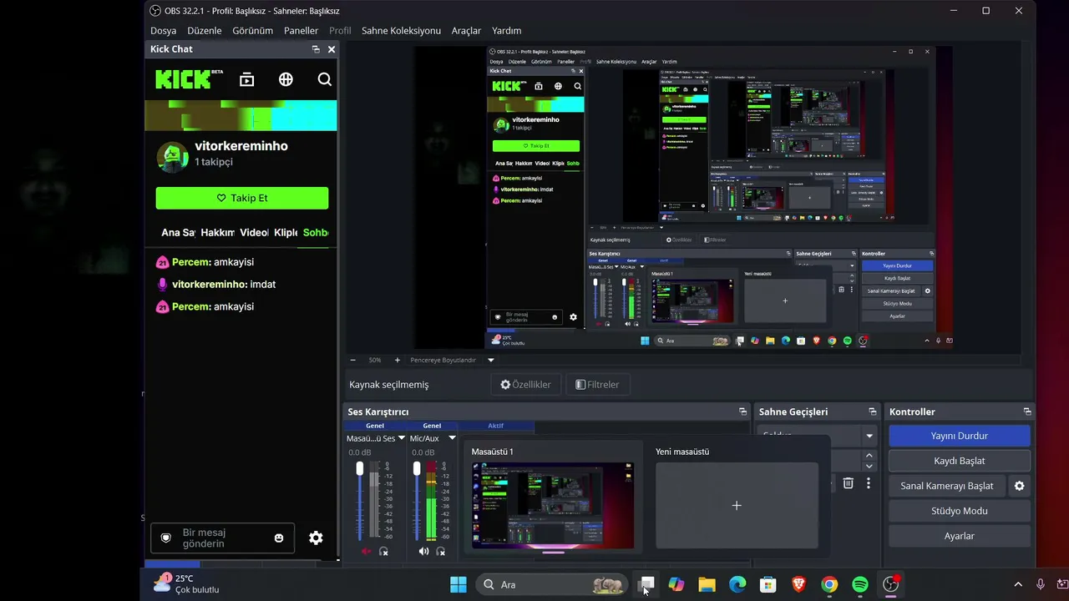
Task: Open Microsoft Edge from the taskbar
Action: (x=737, y=584)
